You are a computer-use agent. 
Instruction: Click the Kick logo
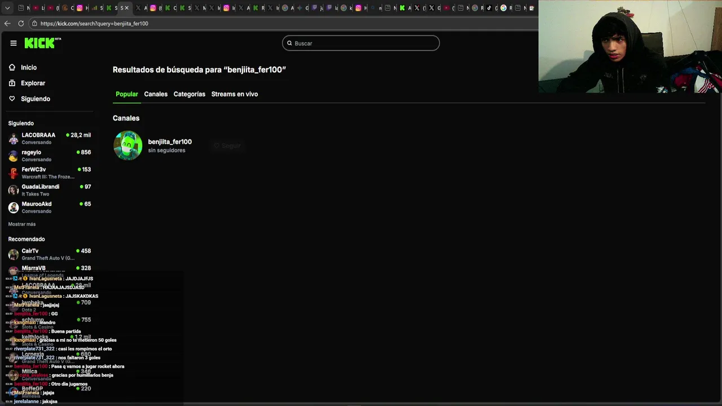coord(42,43)
